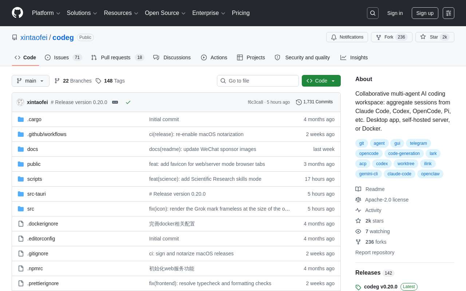Open the .editorconfig file
466x291 pixels.
41,239
